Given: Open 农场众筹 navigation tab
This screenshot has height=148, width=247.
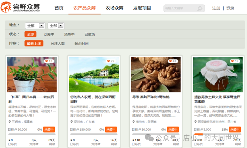Looking at the screenshot, I should point(114,8).
